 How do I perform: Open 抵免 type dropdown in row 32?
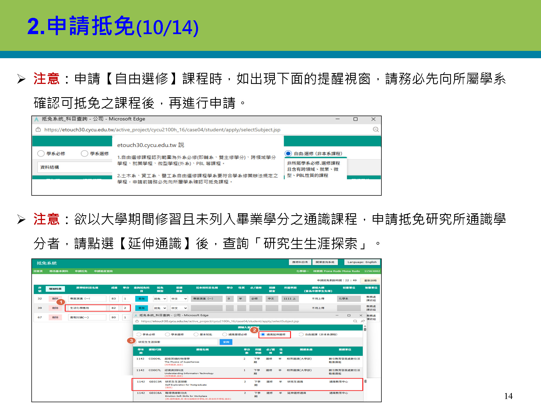click(x=160, y=299)
